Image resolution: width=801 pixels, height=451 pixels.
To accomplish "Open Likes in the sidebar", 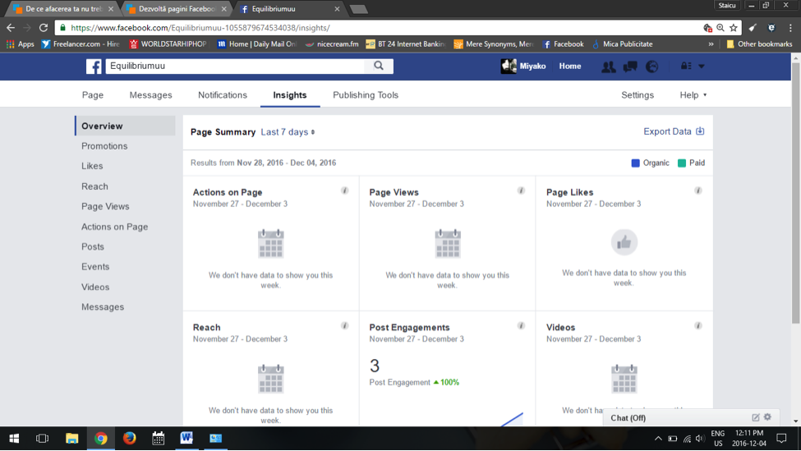I will 92,166.
